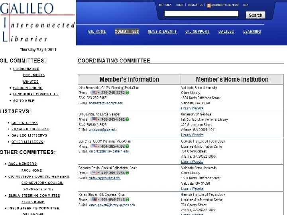Open the Login link

pos(179,5)
